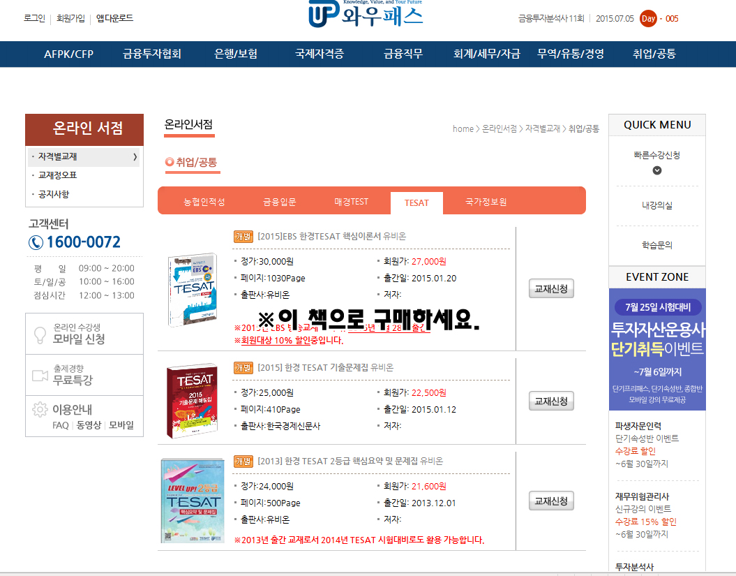Expand the 자격별교재 sidebar item
736x576 pixels.
(x=84, y=157)
